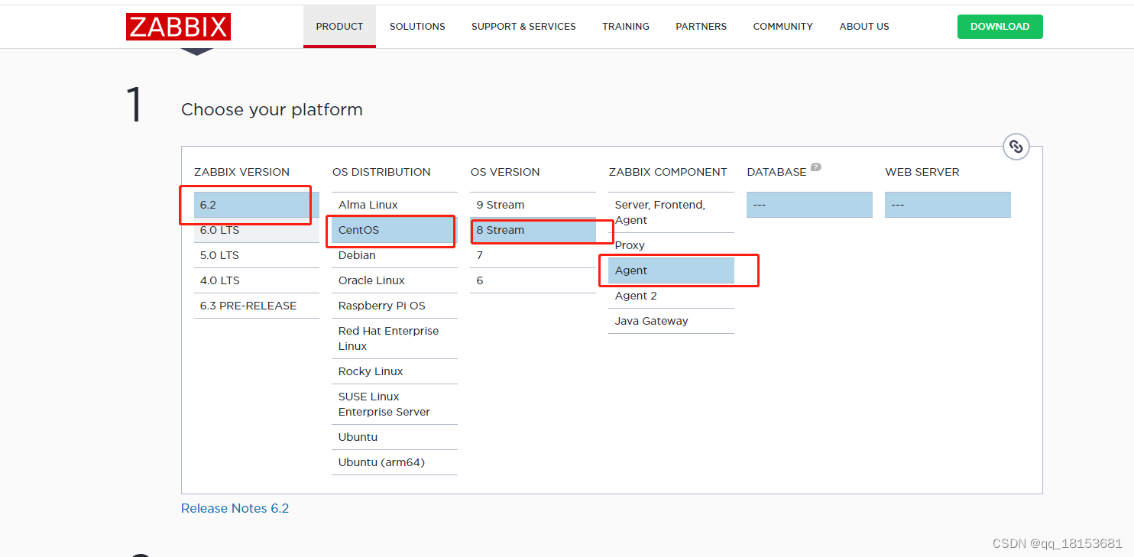The image size is (1134, 557).
Task: Open the Release Notes 6.2 link
Action: [x=235, y=508]
